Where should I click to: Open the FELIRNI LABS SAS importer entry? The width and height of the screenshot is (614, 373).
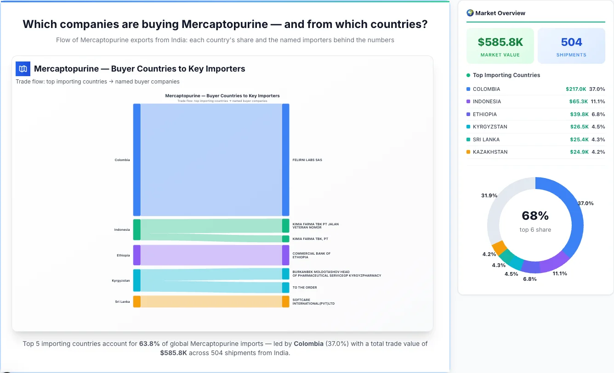tap(307, 160)
